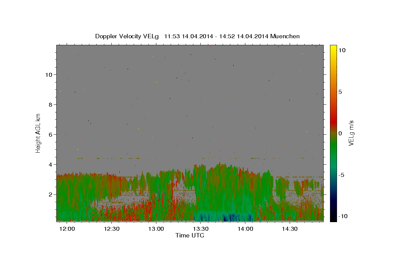Click the height axis label '6'

(x=50, y=134)
